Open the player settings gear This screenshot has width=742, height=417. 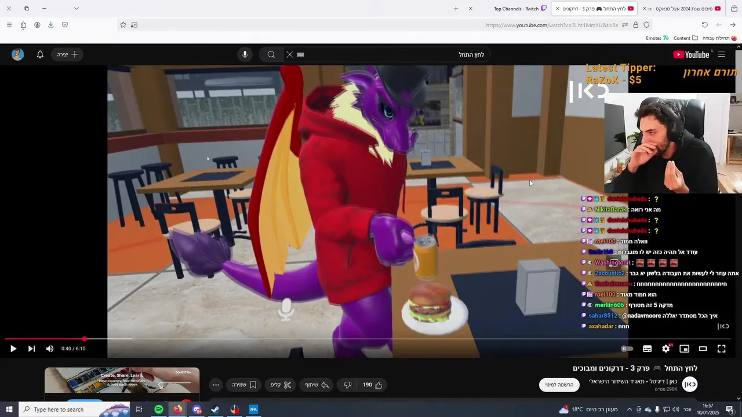(665, 349)
